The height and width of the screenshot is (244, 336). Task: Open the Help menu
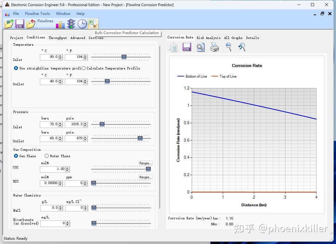(80, 13)
